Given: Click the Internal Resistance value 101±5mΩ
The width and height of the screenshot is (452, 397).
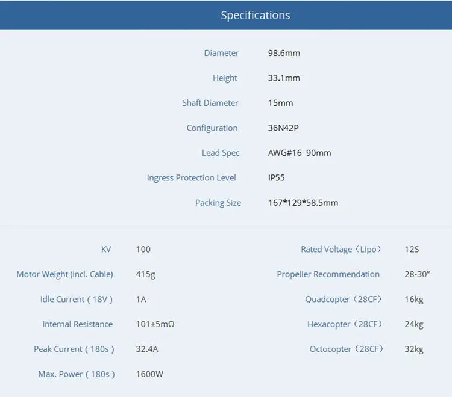Looking at the screenshot, I should [x=155, y=324].
